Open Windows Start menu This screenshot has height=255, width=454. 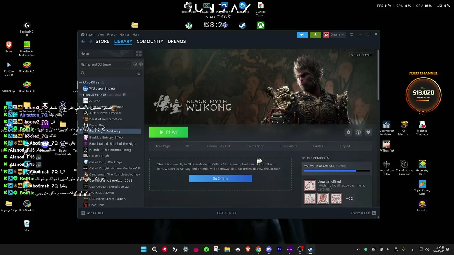(x=144, y=249)
